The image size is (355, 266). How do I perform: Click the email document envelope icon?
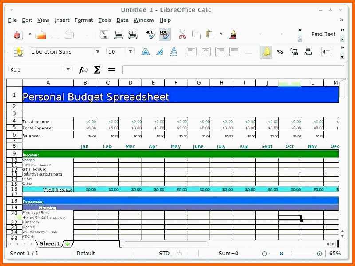point(69,35)
